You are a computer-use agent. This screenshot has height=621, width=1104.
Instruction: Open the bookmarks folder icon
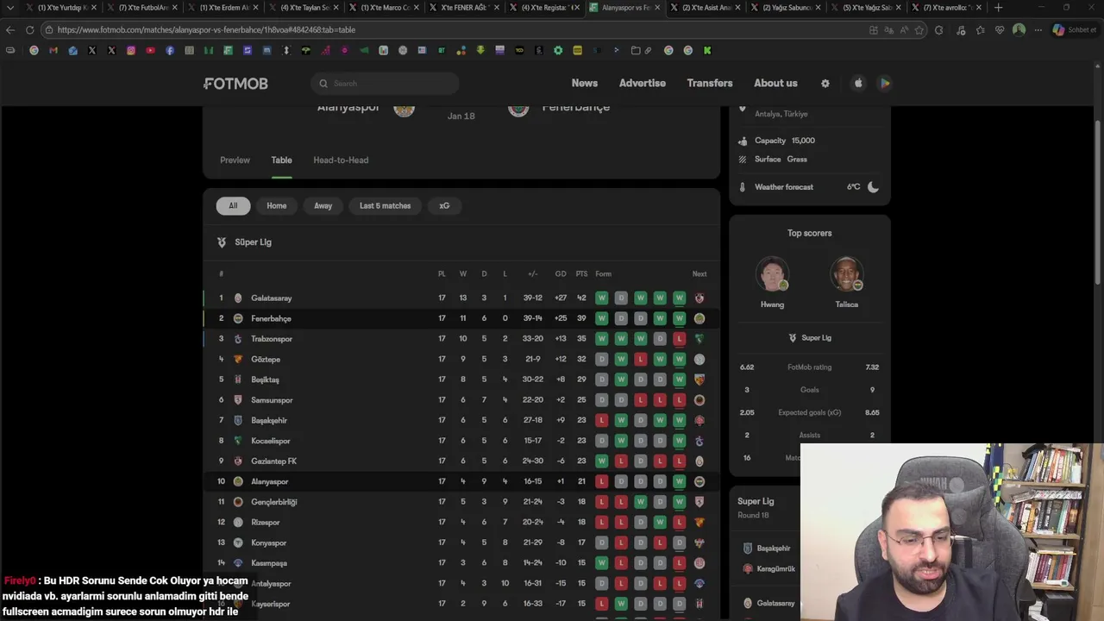636,51
